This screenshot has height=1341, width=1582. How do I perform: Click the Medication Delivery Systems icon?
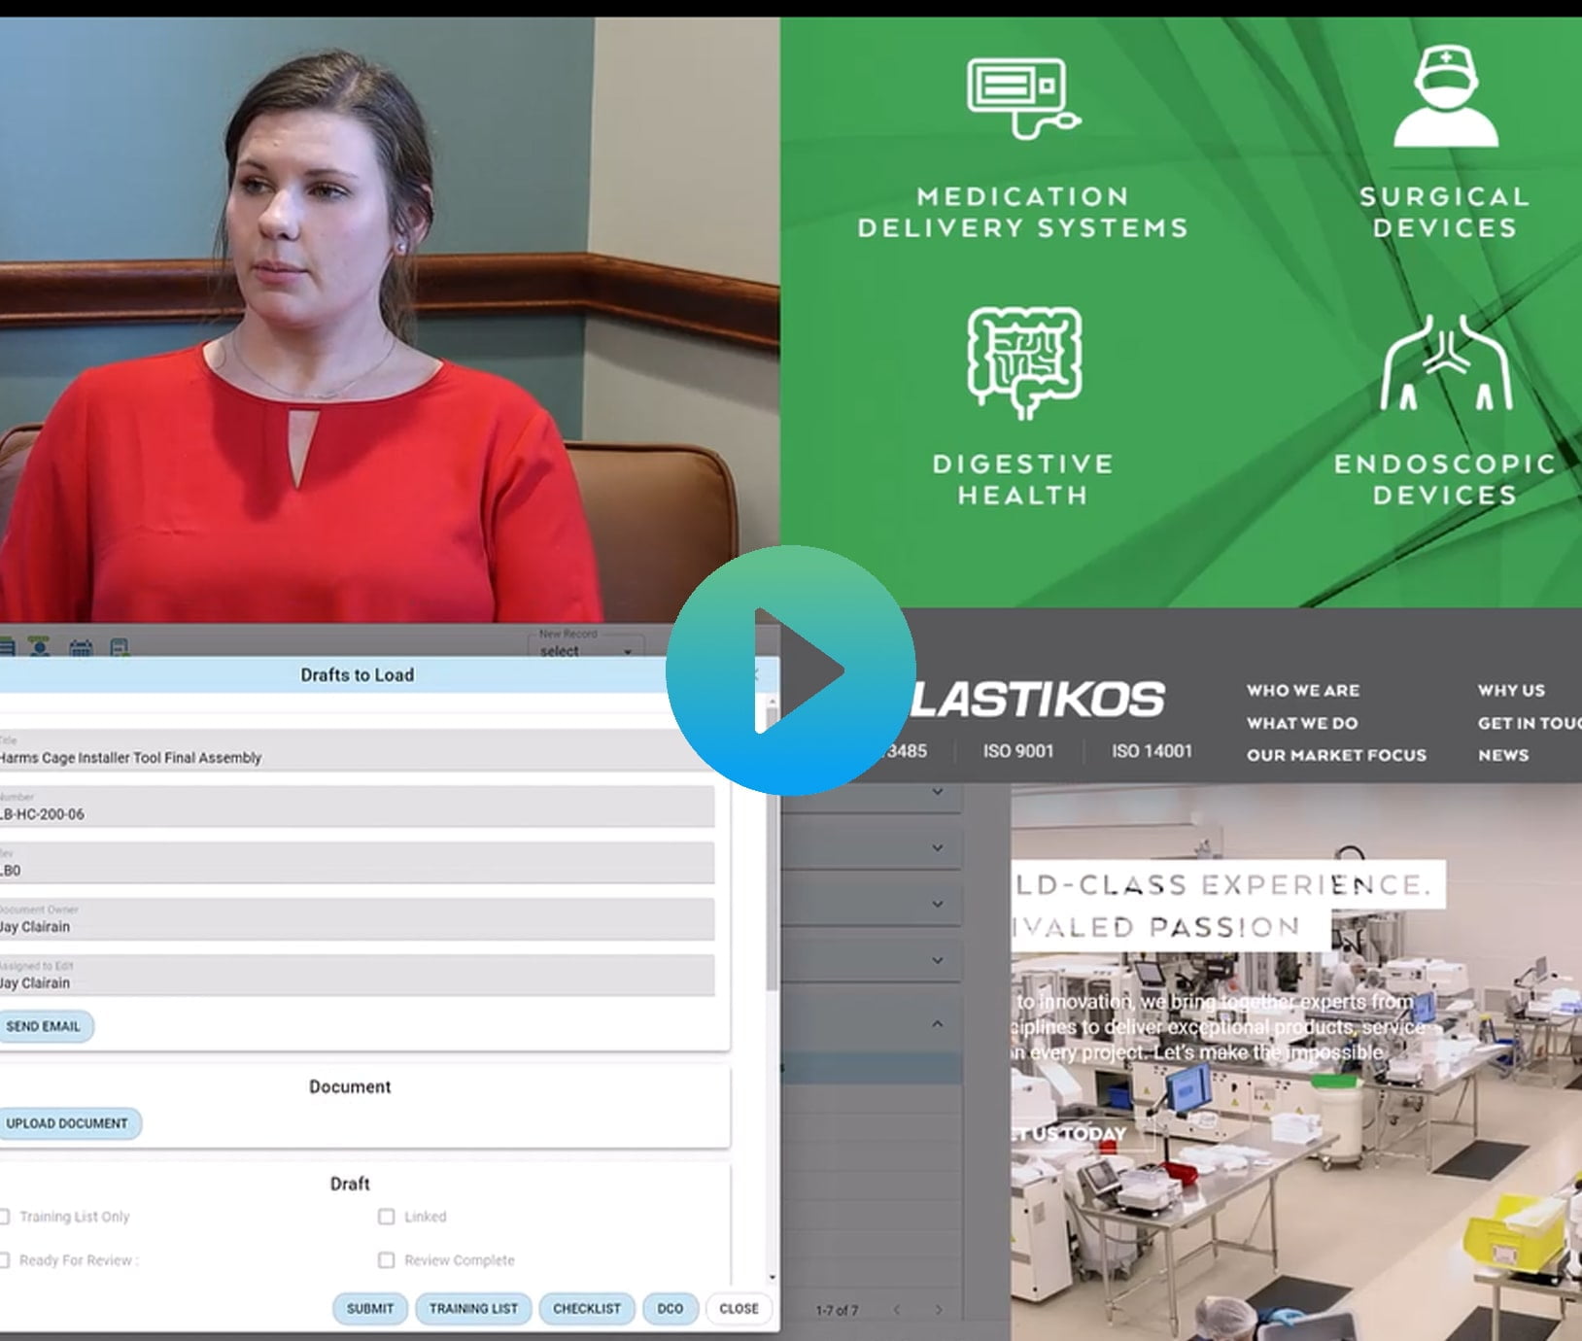point(1022,97)
